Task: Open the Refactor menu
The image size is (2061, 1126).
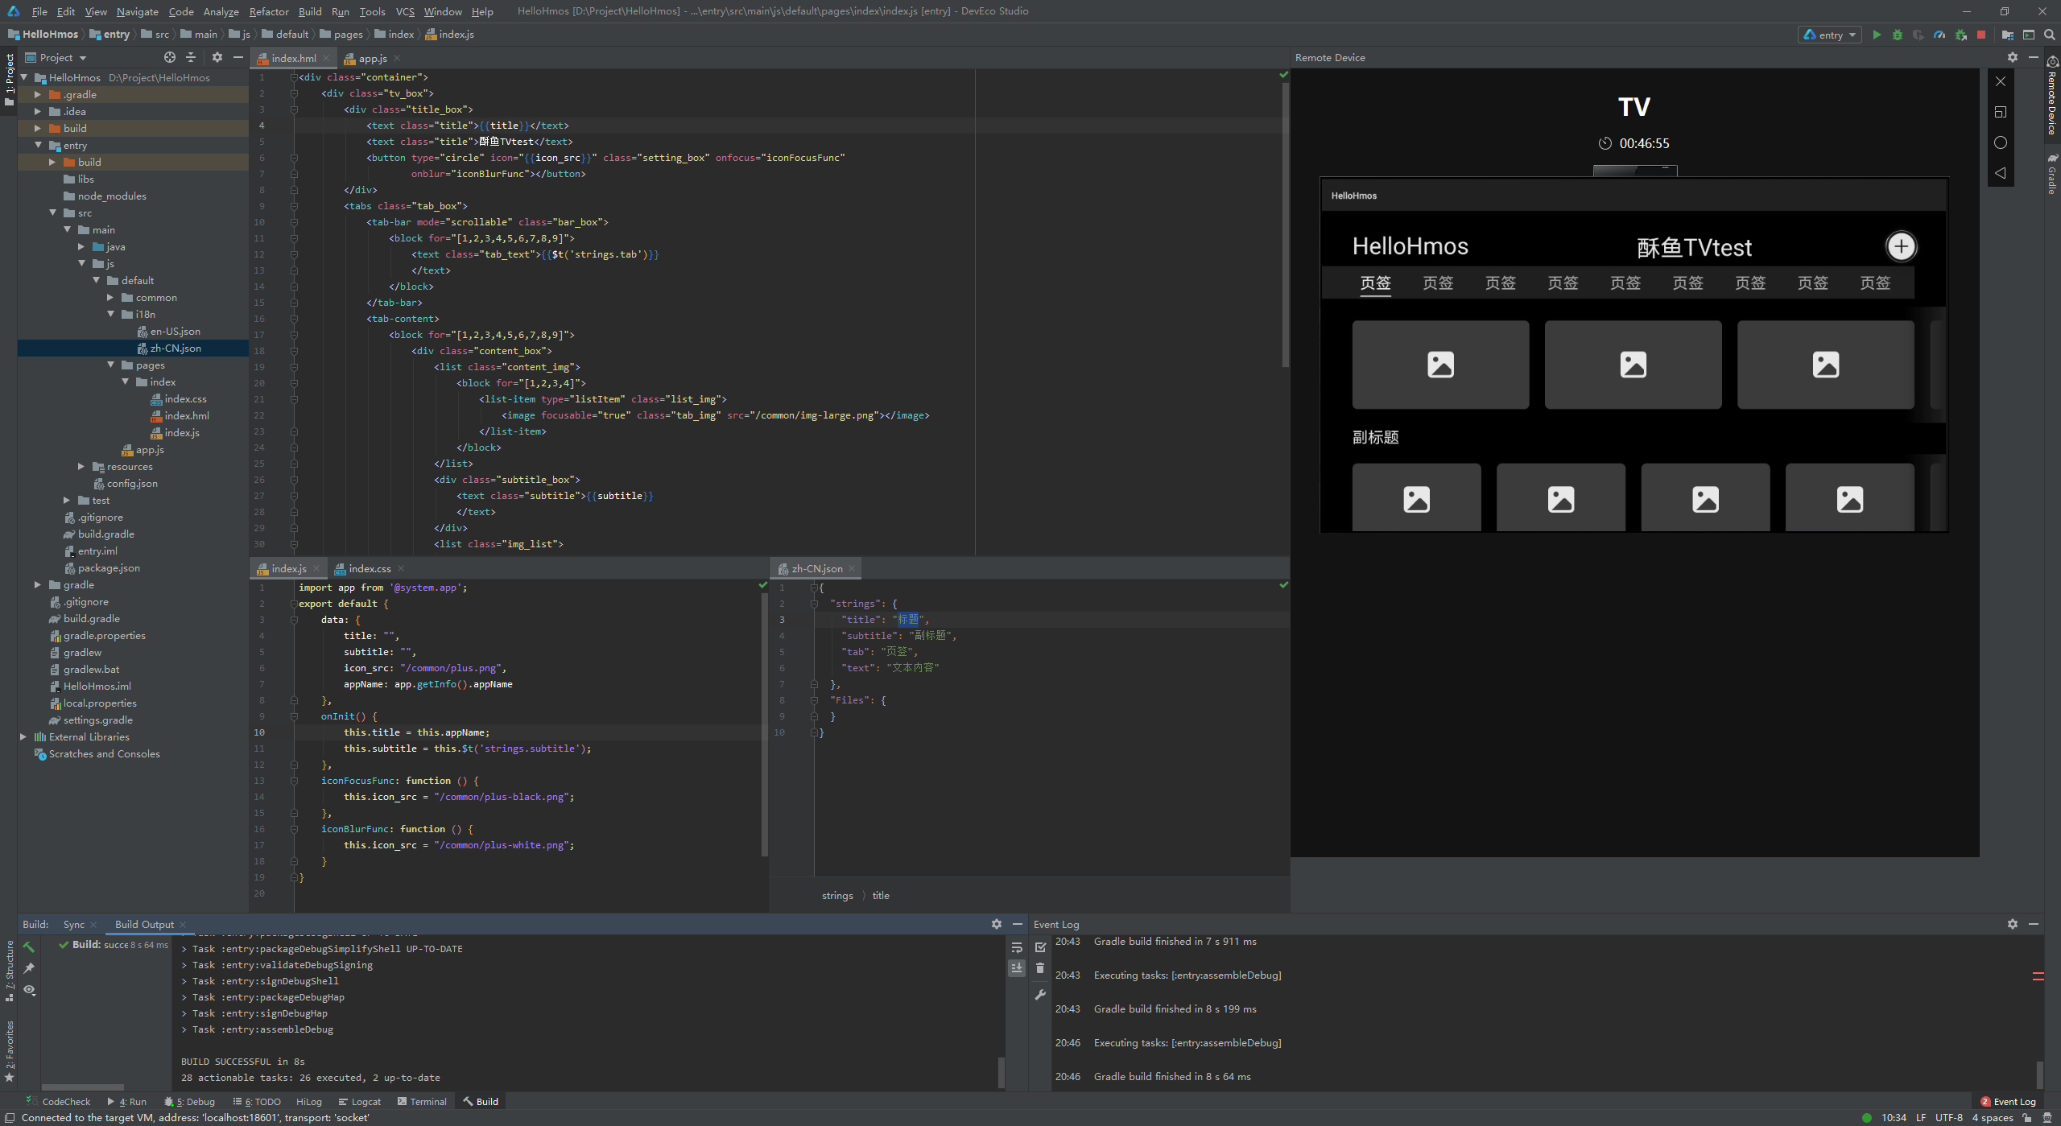Action: pyautogui.click(x=268, y=11)
